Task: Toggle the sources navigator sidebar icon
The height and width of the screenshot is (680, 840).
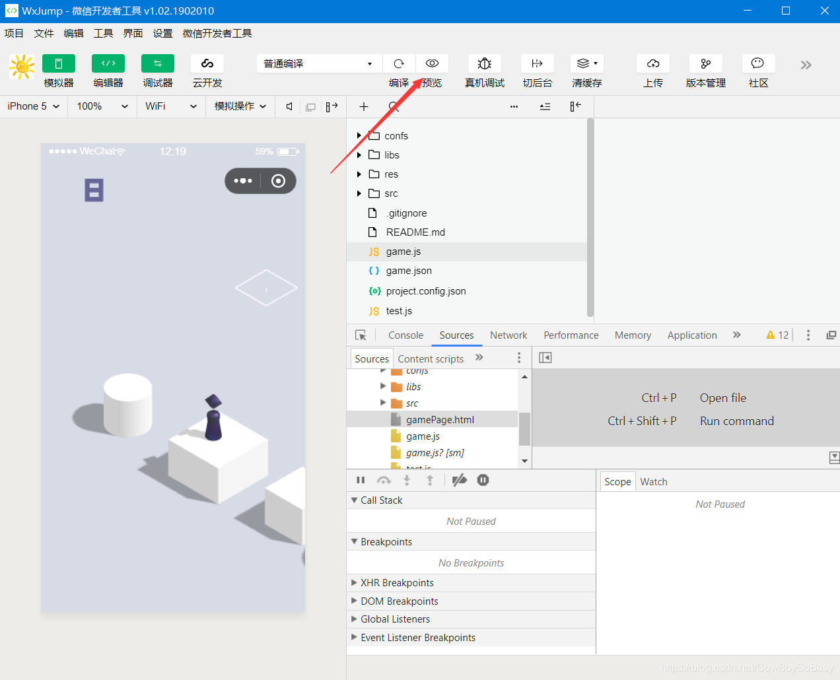Action: [545, 358]
